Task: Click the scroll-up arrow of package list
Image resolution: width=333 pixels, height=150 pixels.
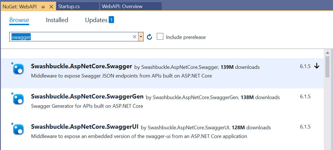Action: point(327,53)
